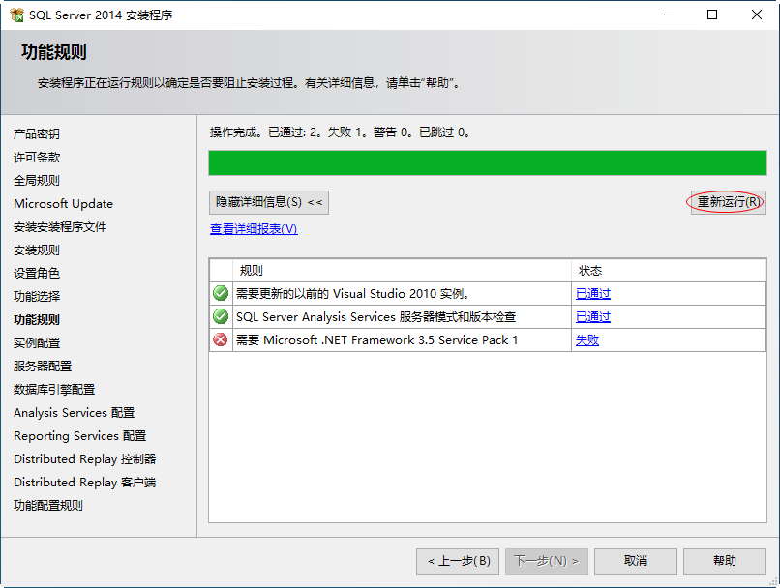Open 已通过 link for Visual Studio 2010 rule

tap(593, 294)
